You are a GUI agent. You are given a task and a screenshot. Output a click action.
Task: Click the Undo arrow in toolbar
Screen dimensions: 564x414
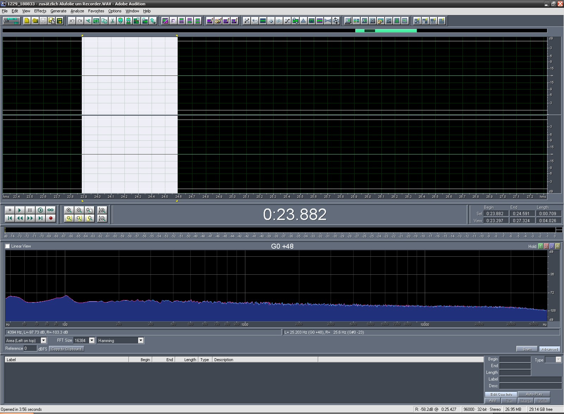pyautogui.click(x=72, y=21)
